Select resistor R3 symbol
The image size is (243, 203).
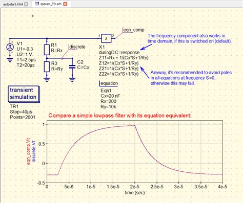coord(47,66)
